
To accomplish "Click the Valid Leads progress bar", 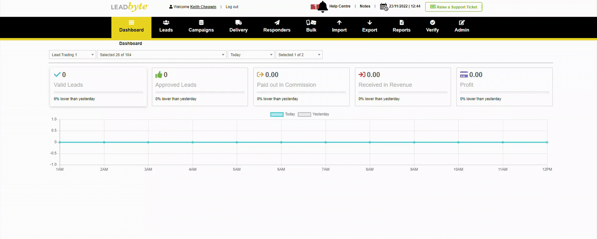I will (99, 92).
